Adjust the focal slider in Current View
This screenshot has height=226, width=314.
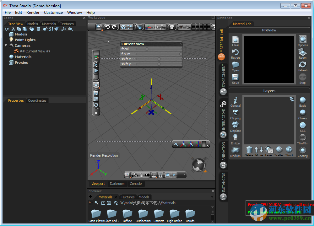pyautogui.click(x=146, y=49)
